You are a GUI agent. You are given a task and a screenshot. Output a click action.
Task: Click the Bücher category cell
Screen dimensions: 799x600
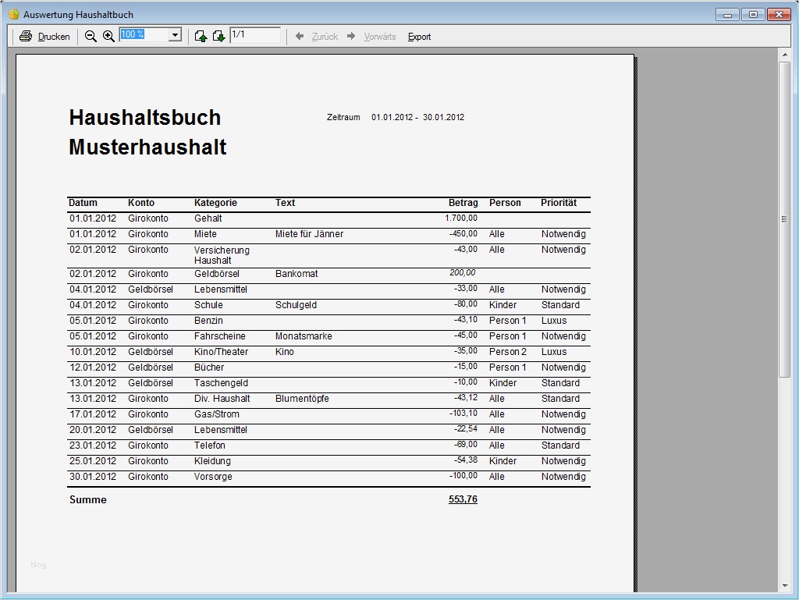coord(209,367)
